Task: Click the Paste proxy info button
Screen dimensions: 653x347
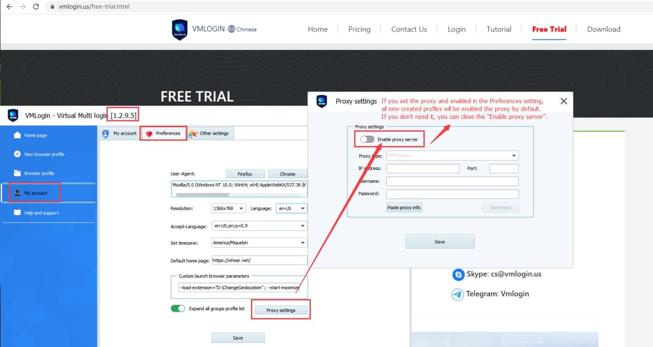Action: (404, 207)
